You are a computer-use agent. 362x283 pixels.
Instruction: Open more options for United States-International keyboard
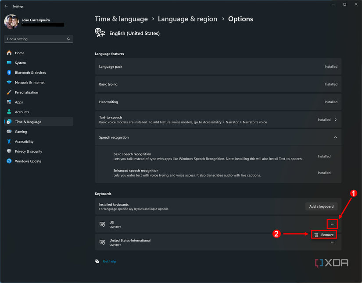click(x=333, y=242)
